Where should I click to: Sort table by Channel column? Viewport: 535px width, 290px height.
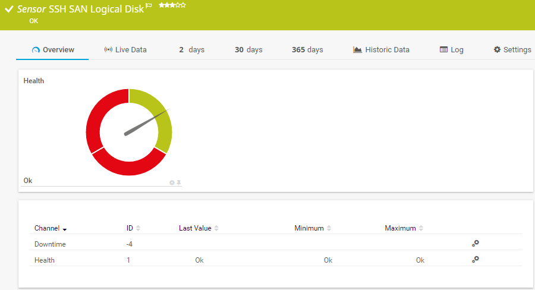pos(51,228)
